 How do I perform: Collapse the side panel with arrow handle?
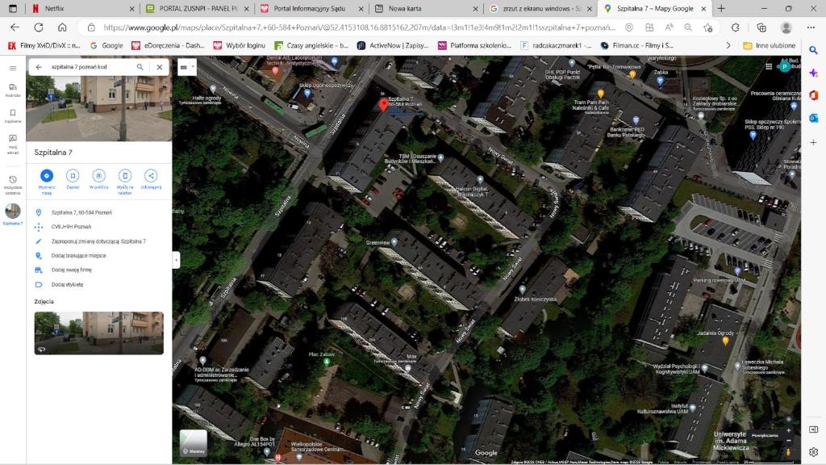176,260
